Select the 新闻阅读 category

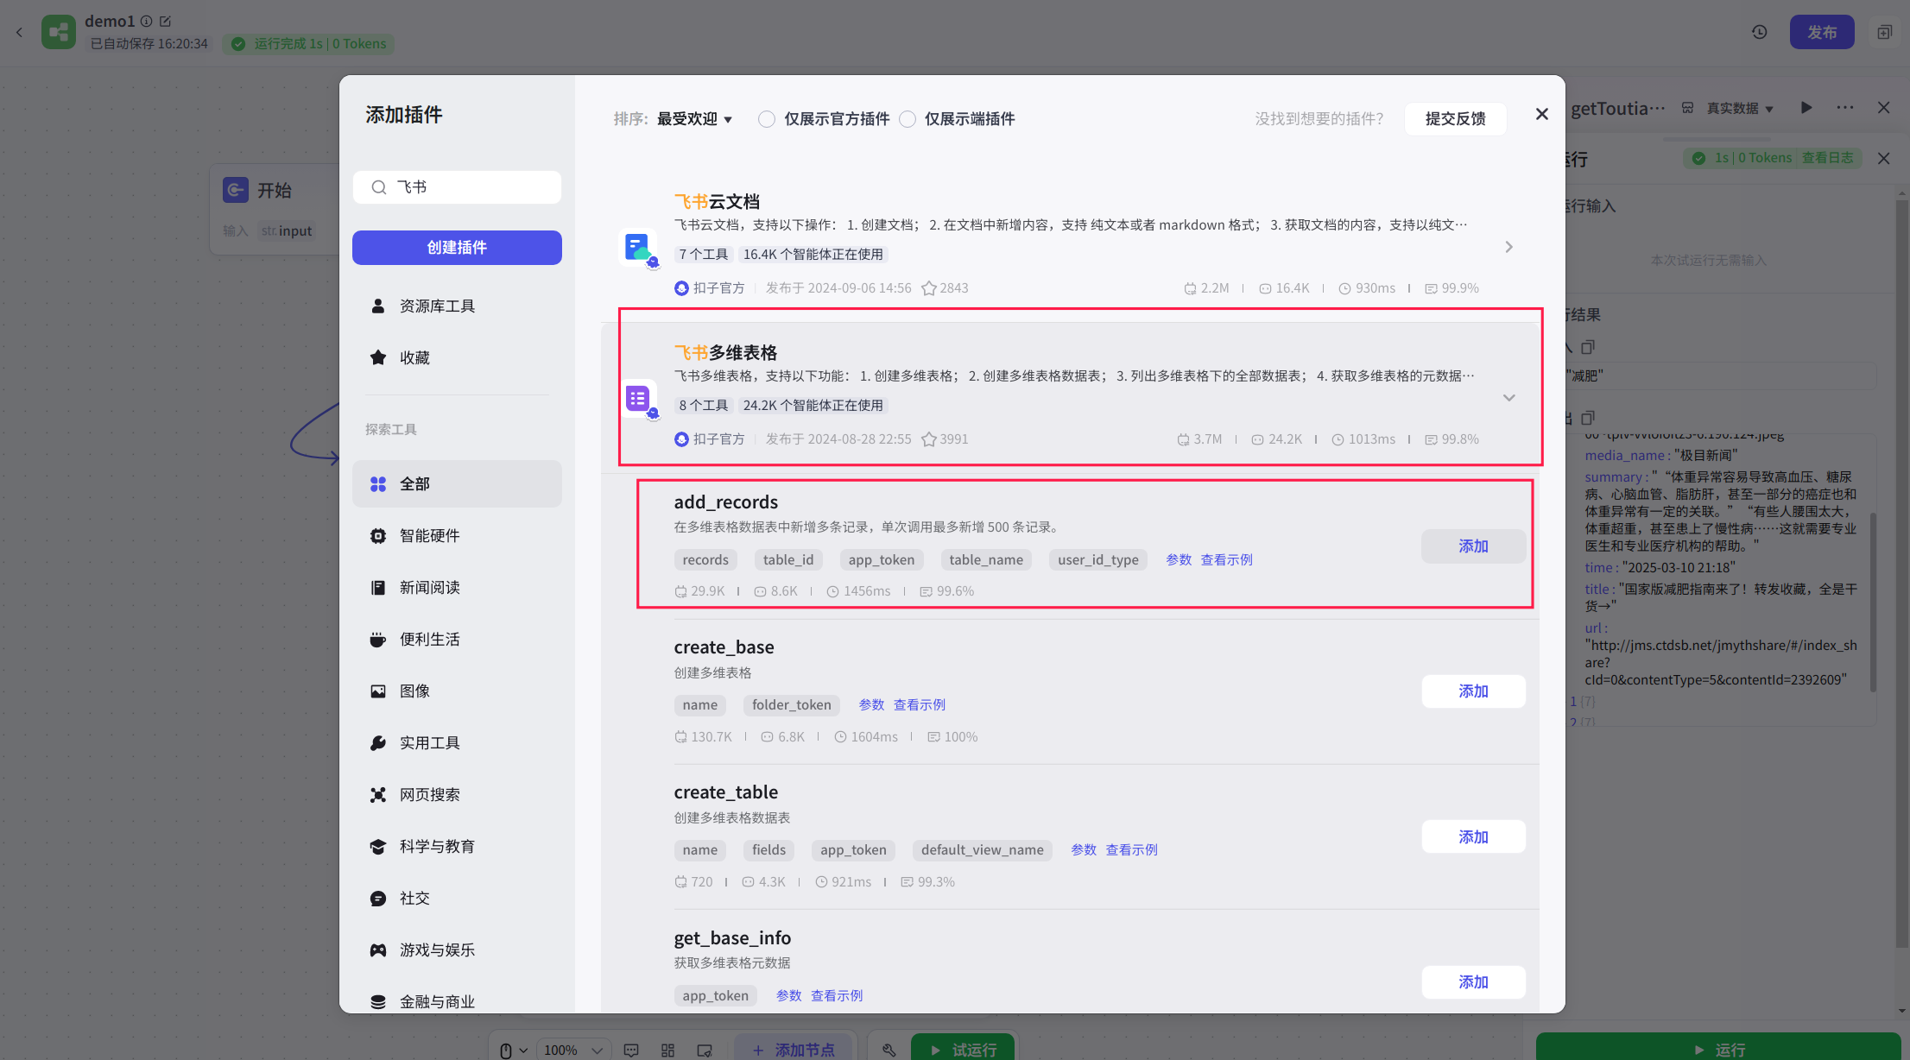[x=429, y=588]
